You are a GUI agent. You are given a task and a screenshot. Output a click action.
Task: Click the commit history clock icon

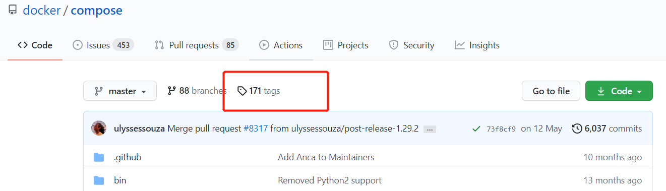pos(577,129)
